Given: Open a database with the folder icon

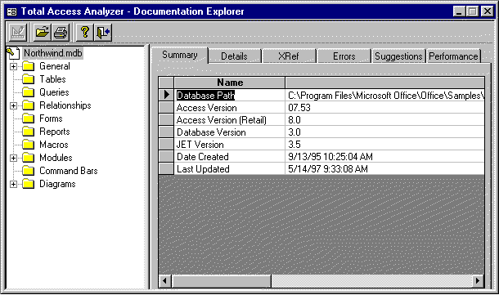Looking at the screenshot, I should click(x=42, y=32).
